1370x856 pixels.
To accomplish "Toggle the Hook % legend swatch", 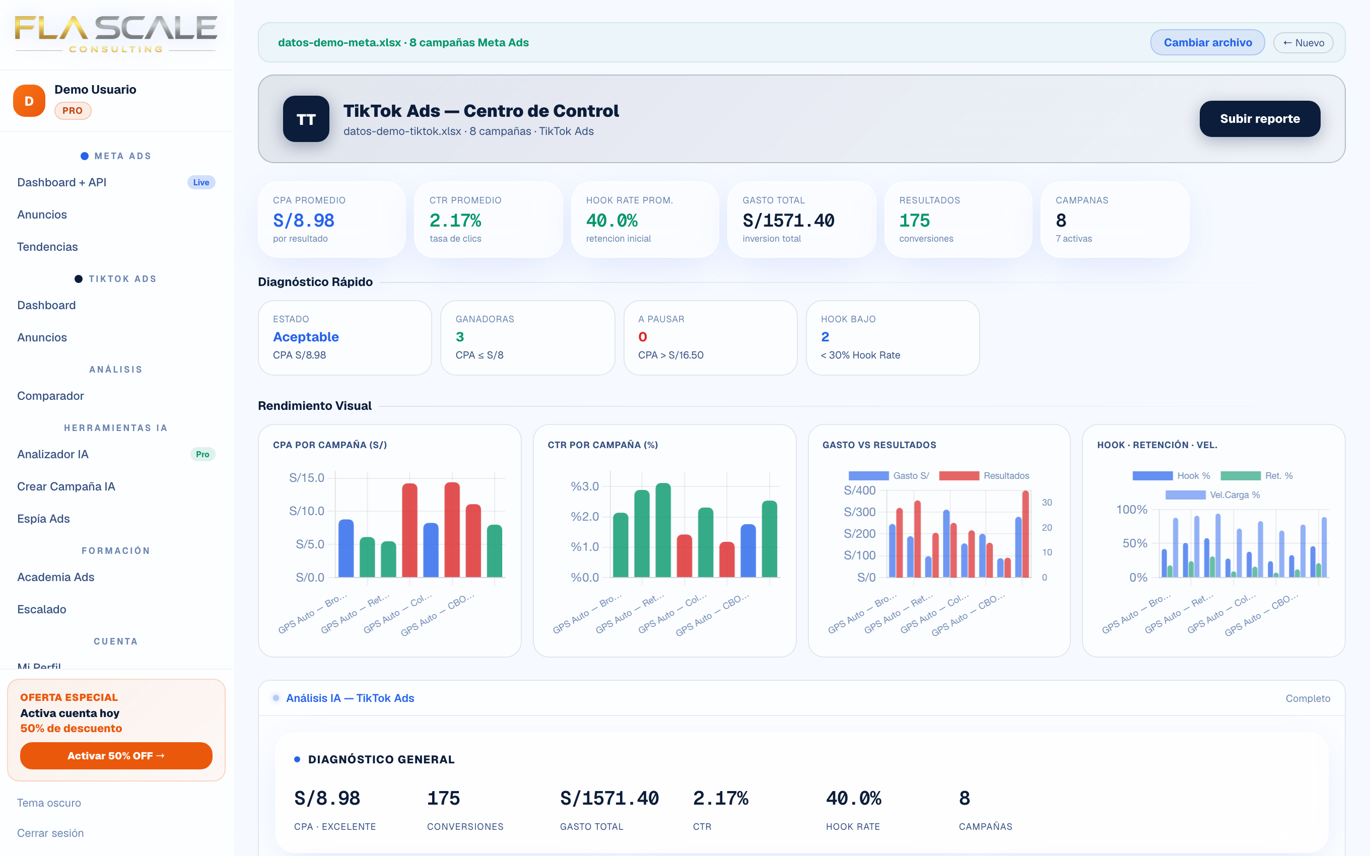I will [x=1152, y=475].
